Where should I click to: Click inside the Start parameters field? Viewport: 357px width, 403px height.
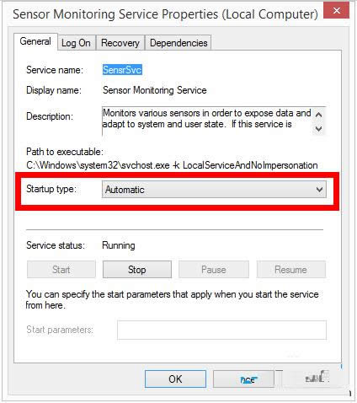[x=221, y=330]
